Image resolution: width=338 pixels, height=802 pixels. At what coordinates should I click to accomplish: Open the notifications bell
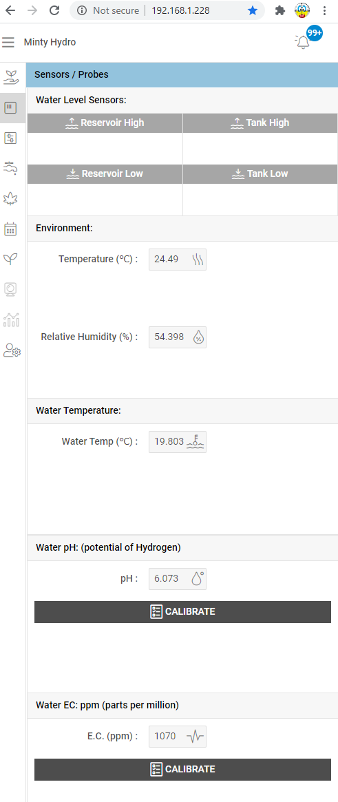pos(303,42)
